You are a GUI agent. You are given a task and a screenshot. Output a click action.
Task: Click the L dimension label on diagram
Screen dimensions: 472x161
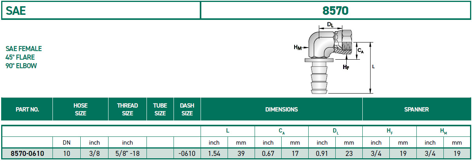(374, 67)
